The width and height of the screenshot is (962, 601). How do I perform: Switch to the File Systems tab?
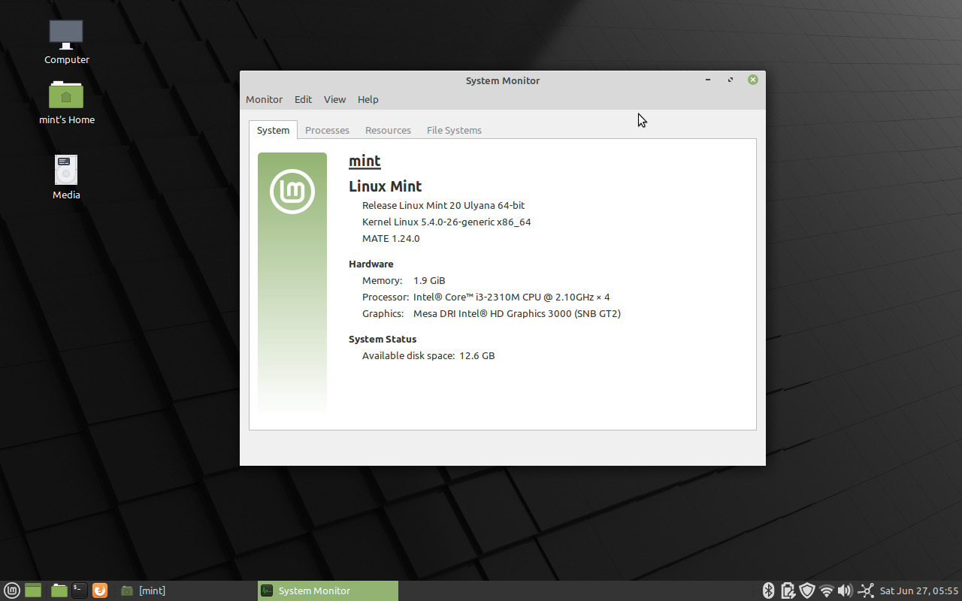pos(454,130)
